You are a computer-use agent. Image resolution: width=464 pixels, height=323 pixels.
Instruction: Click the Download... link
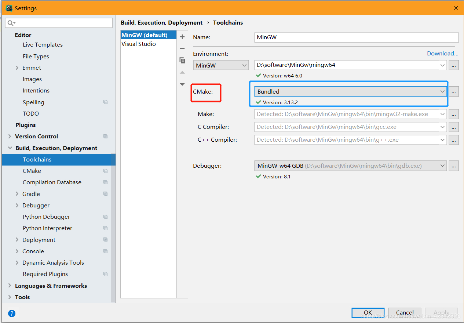point(443,53)
